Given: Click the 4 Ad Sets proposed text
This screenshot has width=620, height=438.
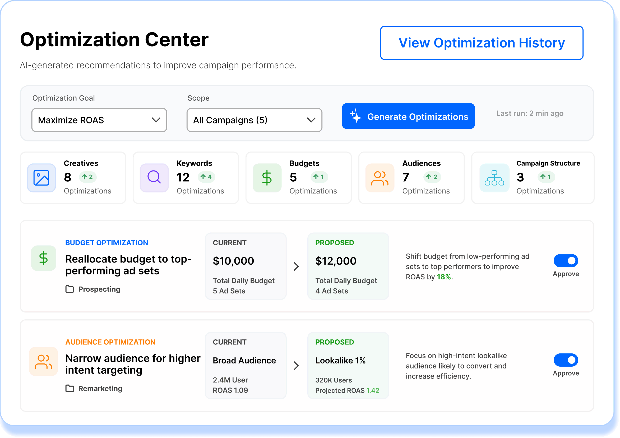Looking at the screenshot, I should (x=332, y=291).
